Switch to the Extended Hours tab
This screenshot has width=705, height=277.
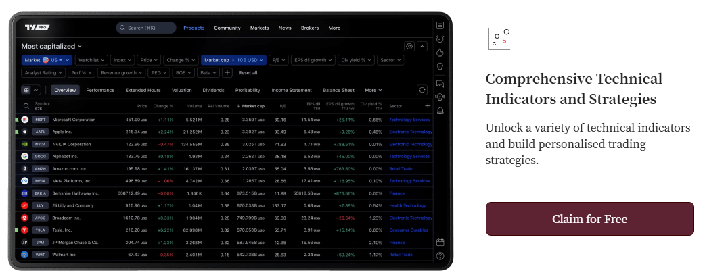click(x=143, y=90)
